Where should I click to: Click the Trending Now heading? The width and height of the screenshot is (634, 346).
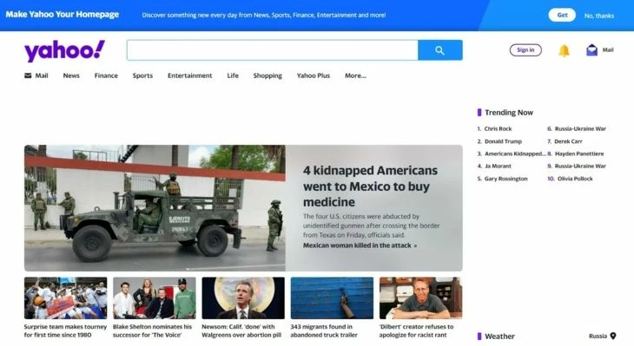509,113
